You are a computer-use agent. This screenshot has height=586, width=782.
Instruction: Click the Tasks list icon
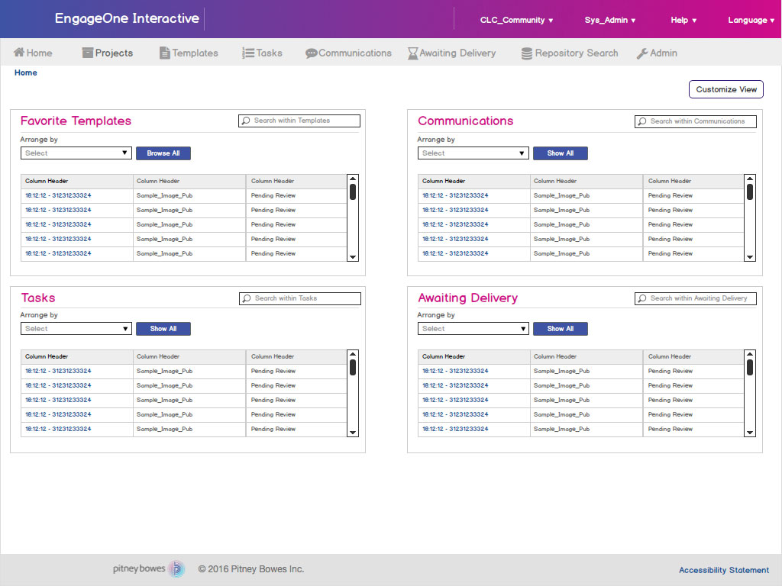tap(248, 53)
